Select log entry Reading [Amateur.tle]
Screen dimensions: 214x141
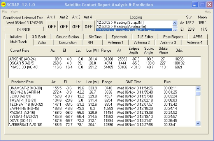click(x=134, y=26)
